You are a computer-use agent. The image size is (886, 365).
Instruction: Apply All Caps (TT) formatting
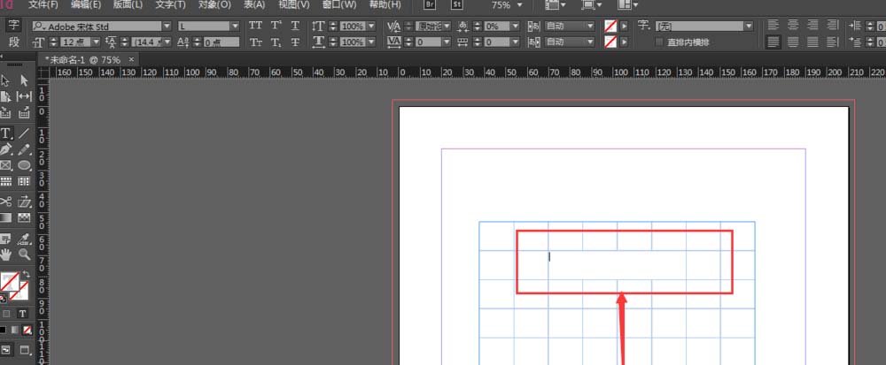point(255,26)
